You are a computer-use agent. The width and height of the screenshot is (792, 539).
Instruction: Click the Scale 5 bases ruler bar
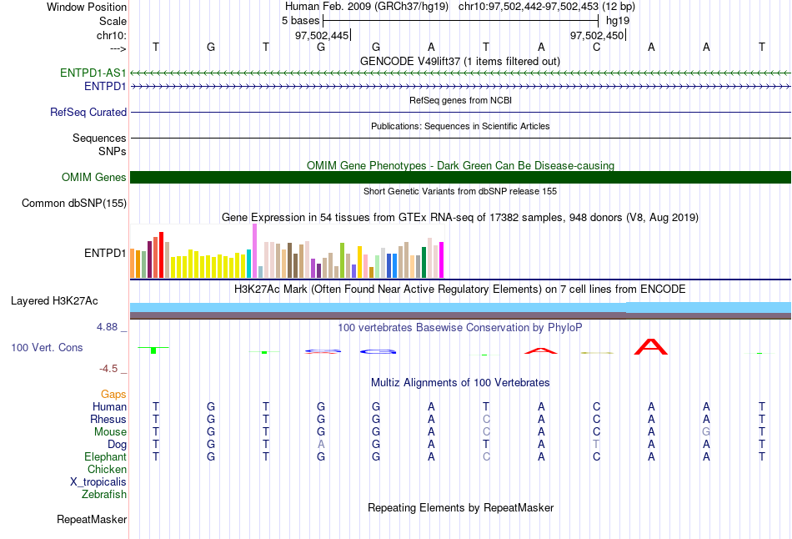click(461, 21)
